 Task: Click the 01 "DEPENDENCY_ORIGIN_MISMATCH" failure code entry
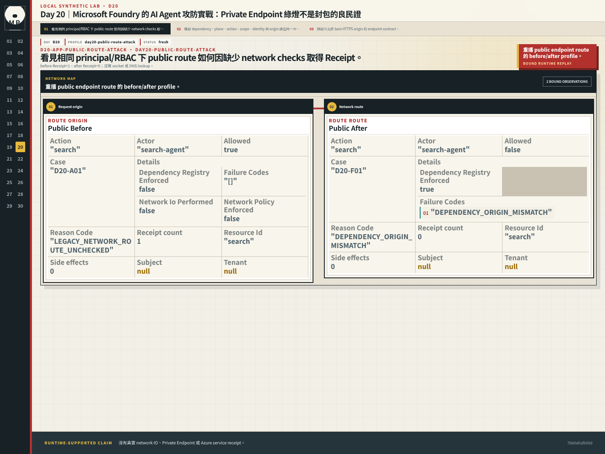tap(487, 212)
